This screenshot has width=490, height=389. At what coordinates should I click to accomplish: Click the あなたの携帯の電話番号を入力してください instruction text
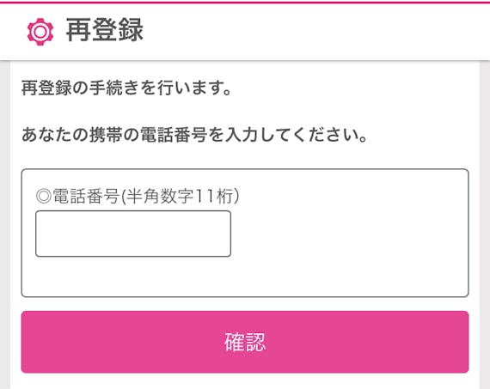[x=194, y=135]
